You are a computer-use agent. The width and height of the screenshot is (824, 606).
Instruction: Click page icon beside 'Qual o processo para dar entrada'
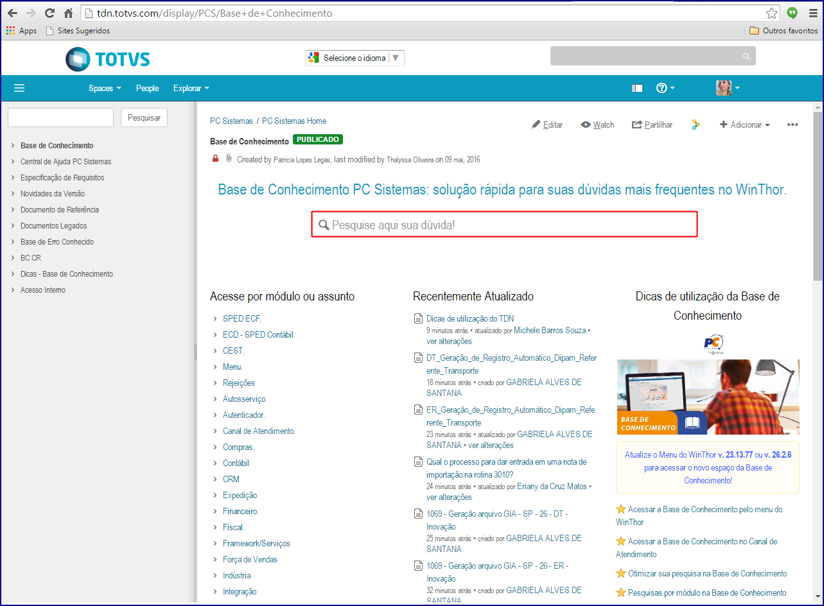point(418,462)
